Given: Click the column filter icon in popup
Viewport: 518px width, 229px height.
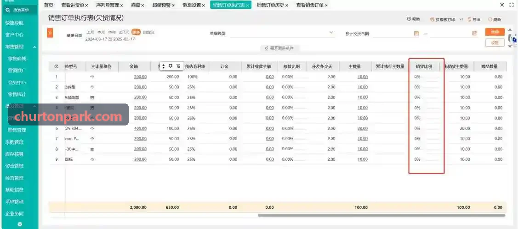Looking at the screenshot, I should tap(178, 66).
